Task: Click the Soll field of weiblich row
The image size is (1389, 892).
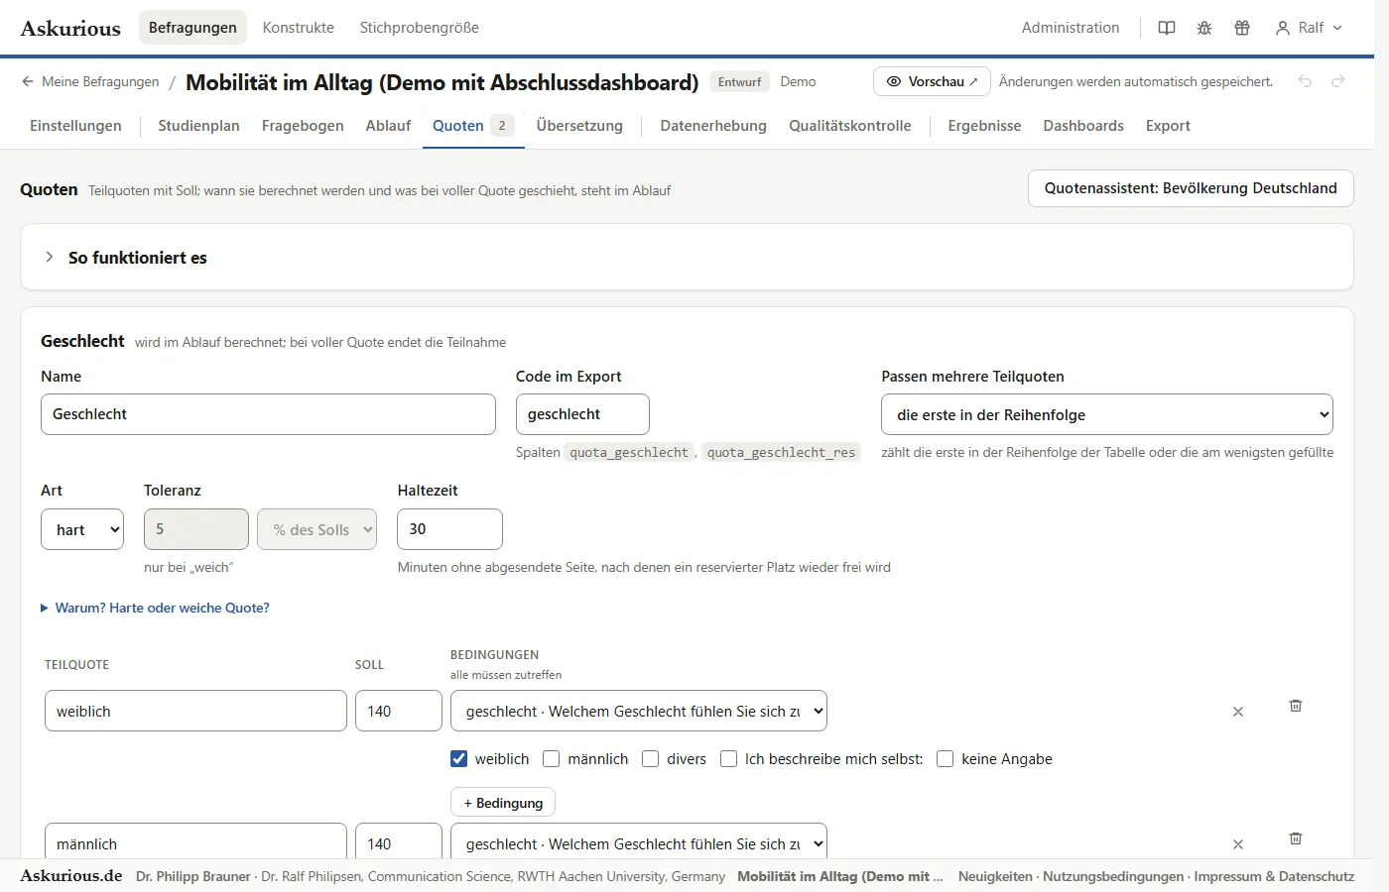Action: [x=399, y=711]
